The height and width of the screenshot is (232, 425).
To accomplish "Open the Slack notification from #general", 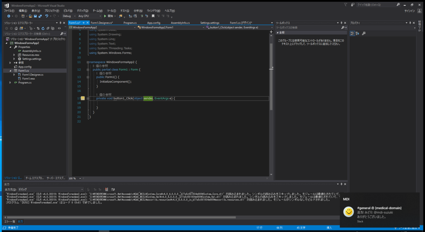I will pyautogui.click(x=379, y=210).
